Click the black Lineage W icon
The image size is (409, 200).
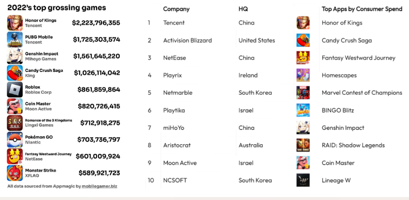303,180
